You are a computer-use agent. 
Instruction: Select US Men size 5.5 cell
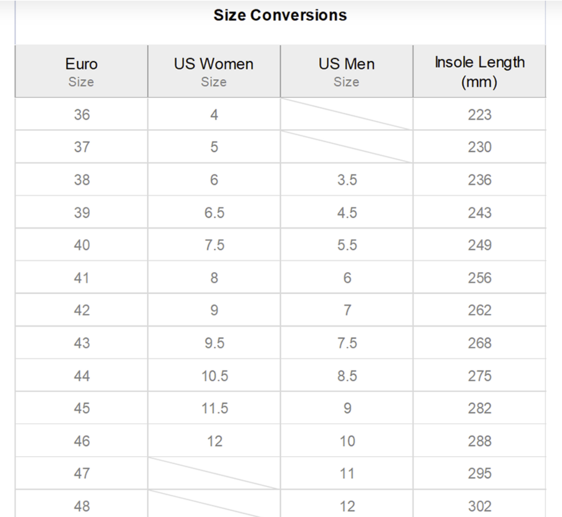pyautogui.click(x=347, y=245)
